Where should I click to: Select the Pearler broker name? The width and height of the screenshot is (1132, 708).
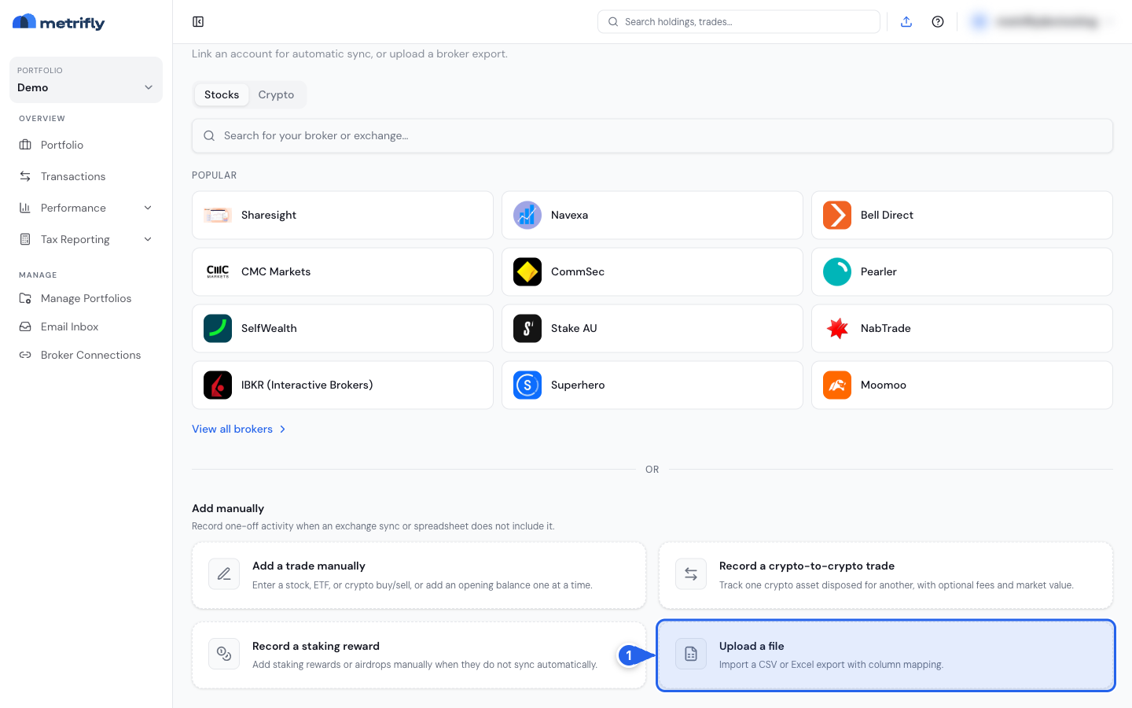tap(879, 271)
